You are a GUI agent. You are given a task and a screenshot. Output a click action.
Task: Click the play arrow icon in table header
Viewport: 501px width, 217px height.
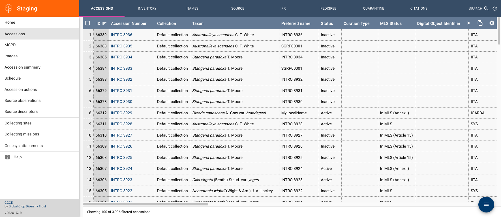click(x=469, y=23)
